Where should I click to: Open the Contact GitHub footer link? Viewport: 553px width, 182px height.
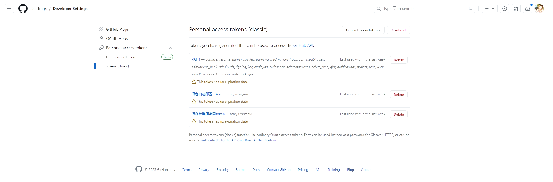279,170
